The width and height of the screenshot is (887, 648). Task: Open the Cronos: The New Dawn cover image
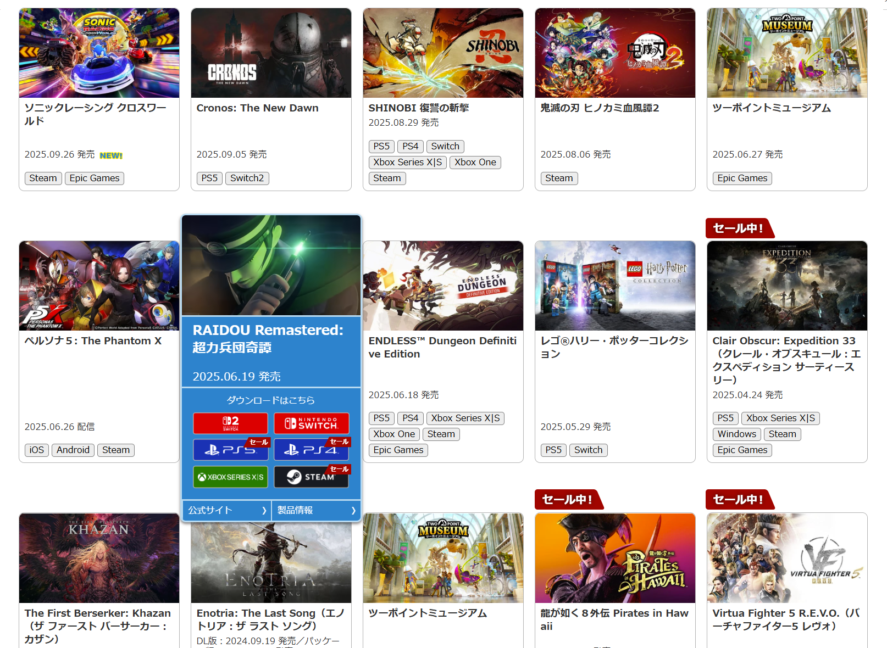[271, 53]
